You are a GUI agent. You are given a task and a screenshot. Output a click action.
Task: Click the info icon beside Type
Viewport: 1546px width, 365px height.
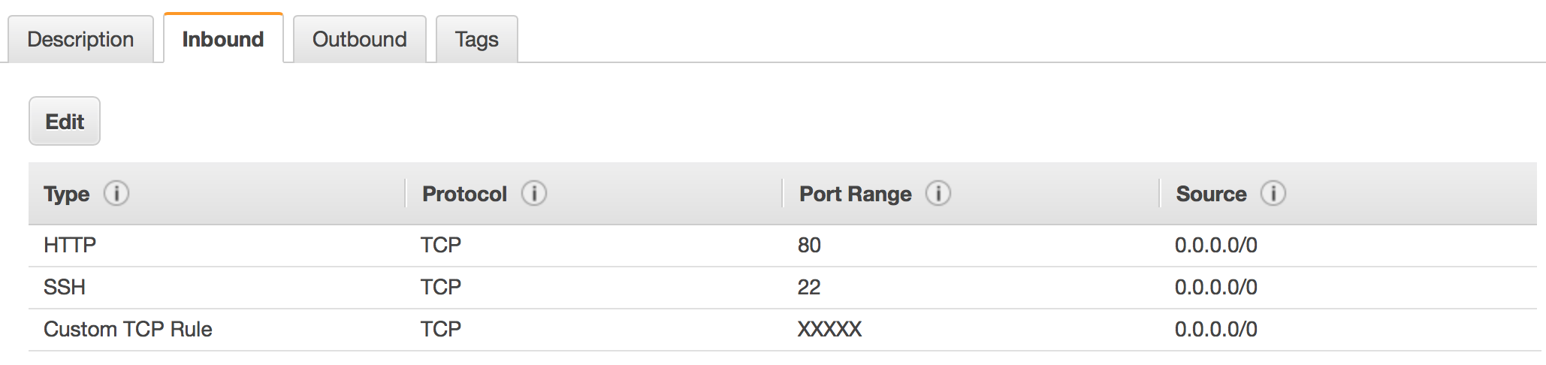pyautogui.click(x=116, y=194)
